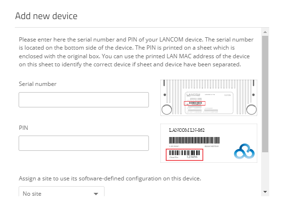Click the dropdown arrow beside No site

tap(96, 194)
